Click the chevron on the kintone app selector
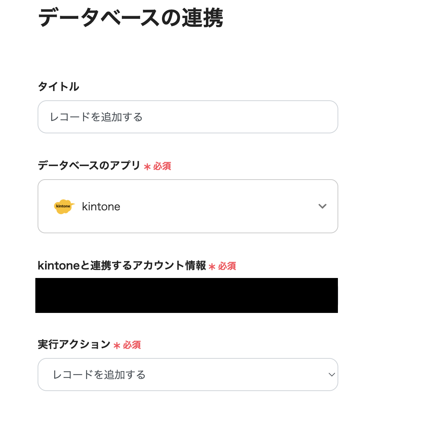Viewport: 433px width, 429px height. click(x=322, y=206)
